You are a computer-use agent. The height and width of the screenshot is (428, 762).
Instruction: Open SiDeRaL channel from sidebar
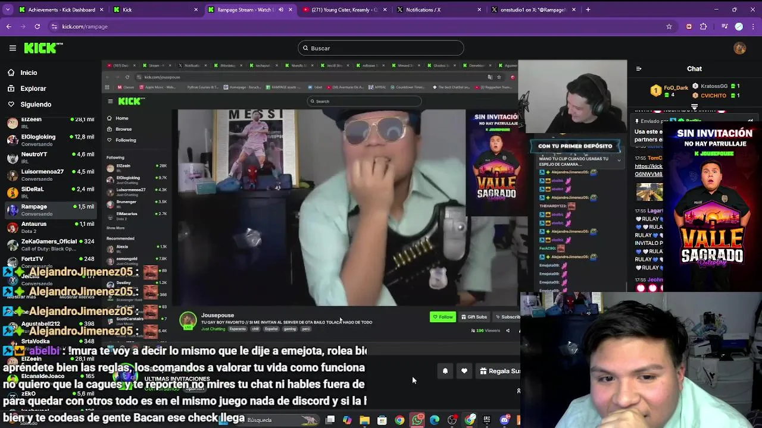[x=51, y=193]
